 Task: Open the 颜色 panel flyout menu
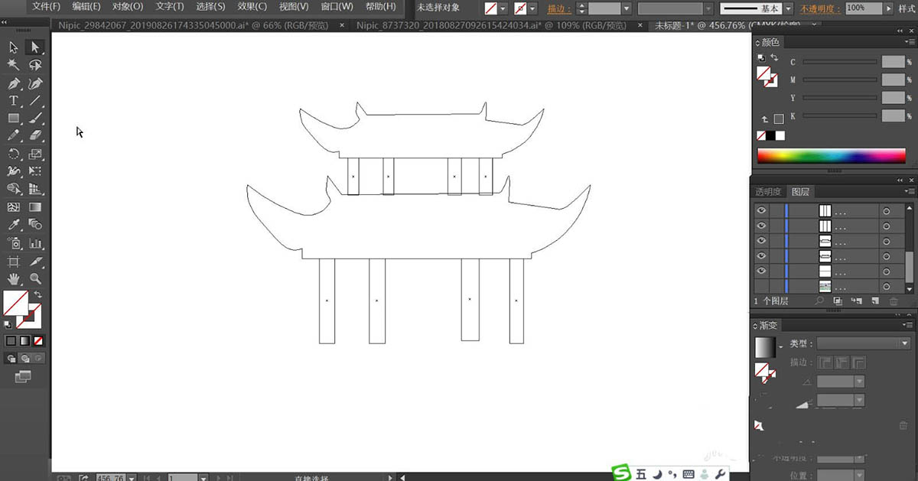(910, 42)
